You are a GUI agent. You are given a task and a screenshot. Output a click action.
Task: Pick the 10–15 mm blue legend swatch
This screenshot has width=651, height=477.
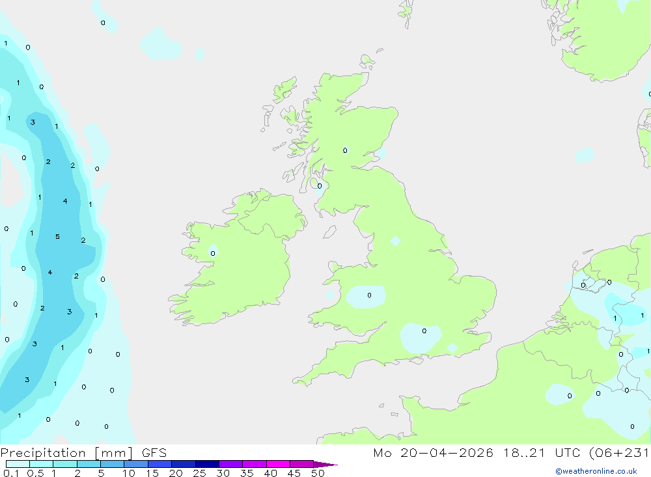pyautogui.click(x=136, y=464)
